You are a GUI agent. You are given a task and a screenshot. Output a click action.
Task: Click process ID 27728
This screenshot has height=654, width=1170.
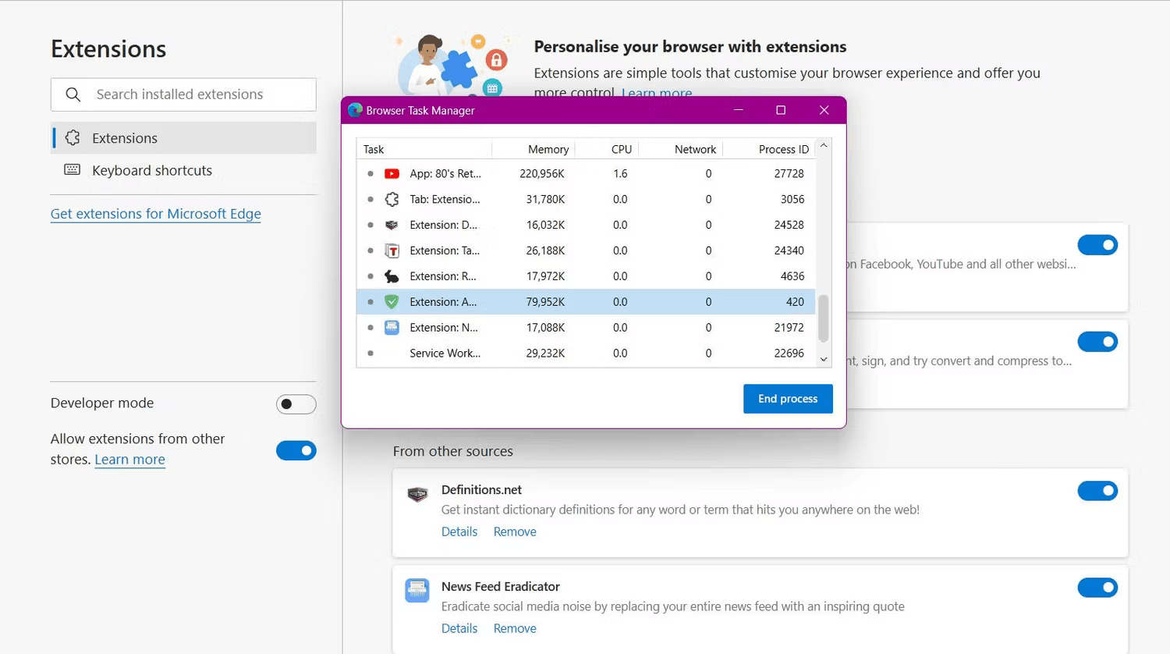coord(789,173)
